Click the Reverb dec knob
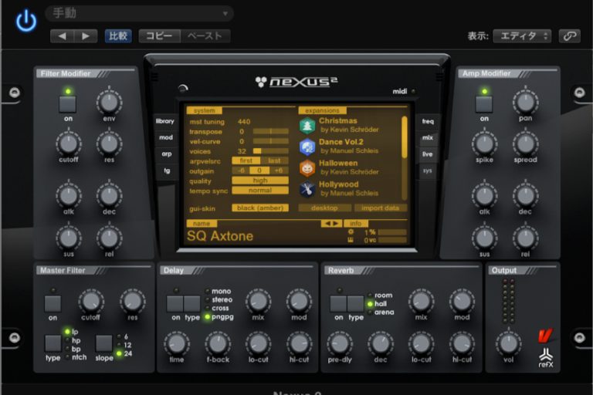This screenshot has height=395, width=593. pos(381,343)
